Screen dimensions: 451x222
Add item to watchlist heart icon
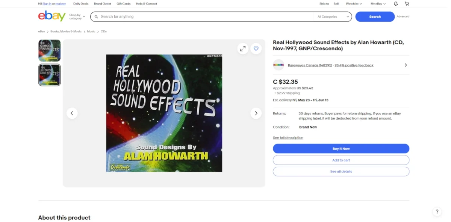(256, 48)
